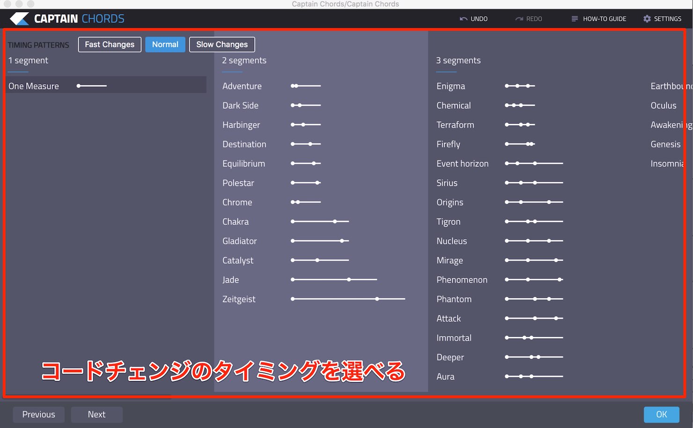Select the Adventure timing pattern diagram

306,86
